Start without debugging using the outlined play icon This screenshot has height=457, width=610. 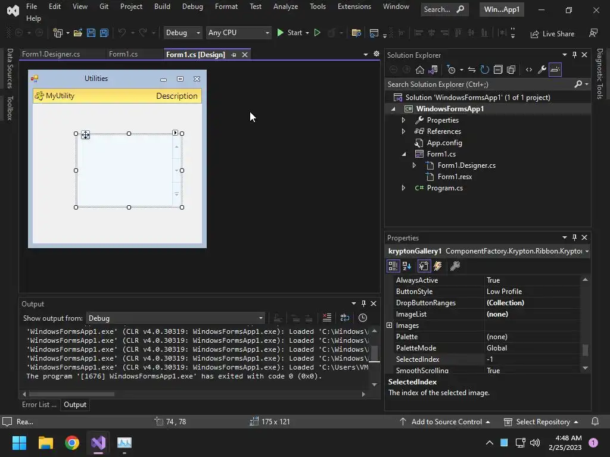coord(318,33)
